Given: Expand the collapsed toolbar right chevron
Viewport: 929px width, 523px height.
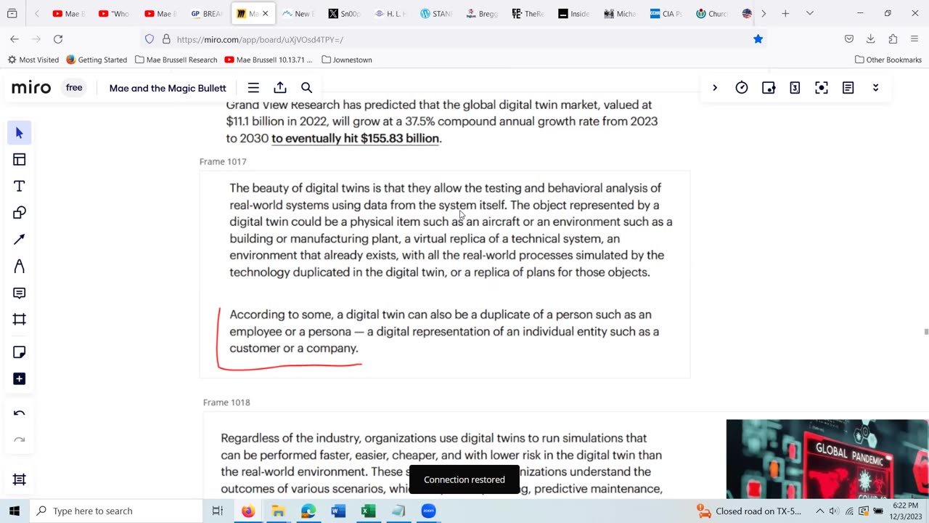Looking at the screenshot, I should click(715, 88).
